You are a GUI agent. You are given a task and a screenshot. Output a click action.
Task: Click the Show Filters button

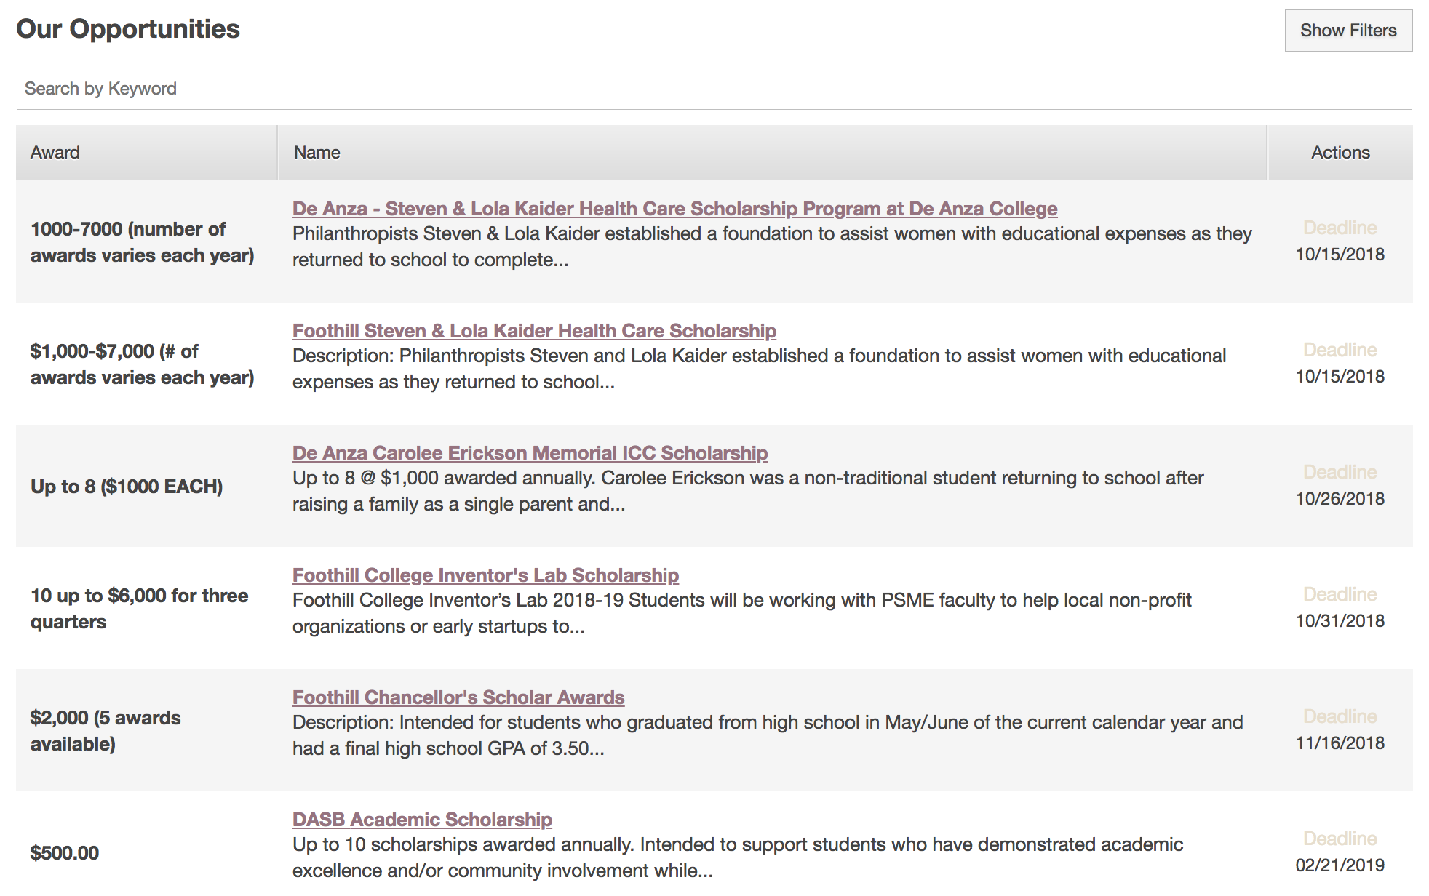(x=1348, y=31)
